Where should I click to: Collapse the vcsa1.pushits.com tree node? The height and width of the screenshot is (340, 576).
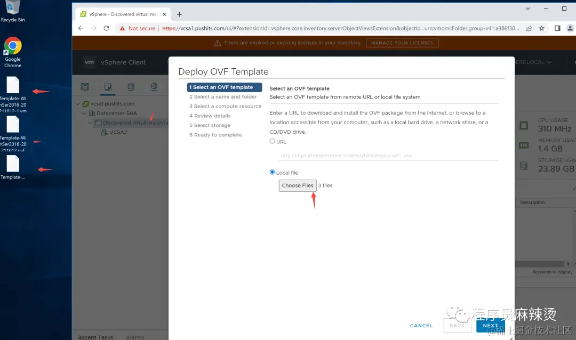(77, 104)
